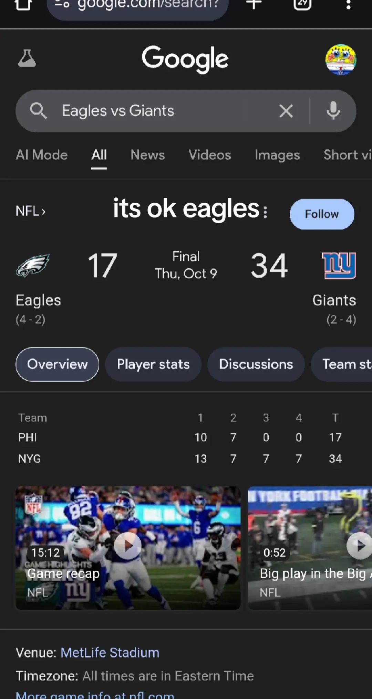Go to browser home icon

[x=23, y=4]
